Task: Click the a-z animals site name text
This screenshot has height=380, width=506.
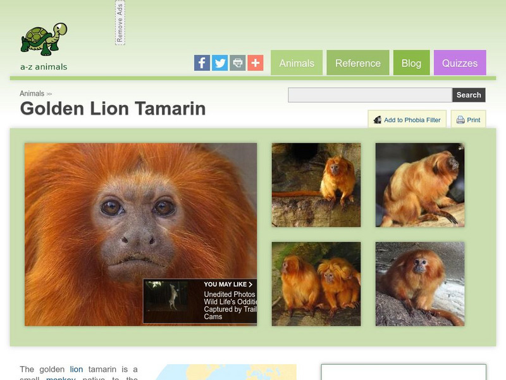Action: [x=44, y=66]
